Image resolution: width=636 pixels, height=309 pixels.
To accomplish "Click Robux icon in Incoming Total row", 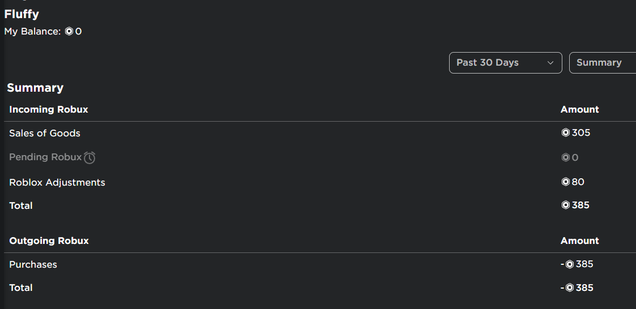I will 565,205.
